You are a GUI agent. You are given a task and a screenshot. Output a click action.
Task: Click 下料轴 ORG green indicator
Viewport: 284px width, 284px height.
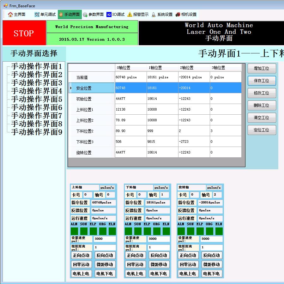click(157, 231)
